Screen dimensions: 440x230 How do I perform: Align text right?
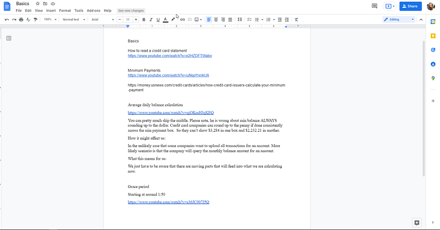223,20
